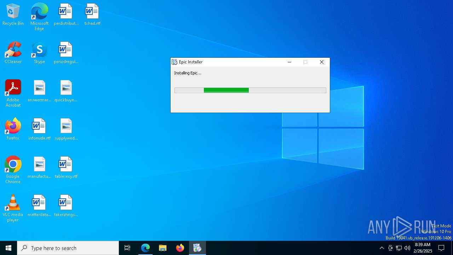453x255 pixels.
Task: Open Google Chrome desktop shortcut
Action: (x=13, y=170)
